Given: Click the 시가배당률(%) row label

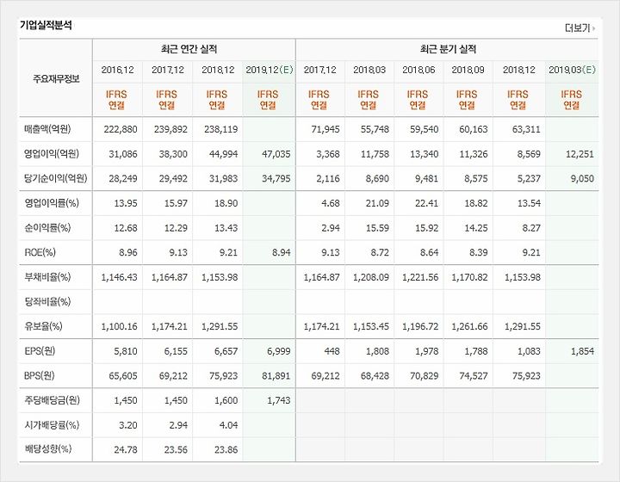Looking at the screenshot, I should click(x=52, y=424).
